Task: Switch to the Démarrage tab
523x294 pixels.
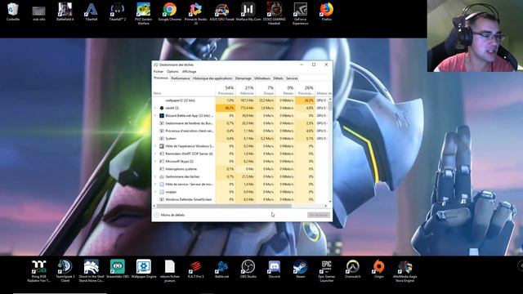Action: (x=244, y=78)
